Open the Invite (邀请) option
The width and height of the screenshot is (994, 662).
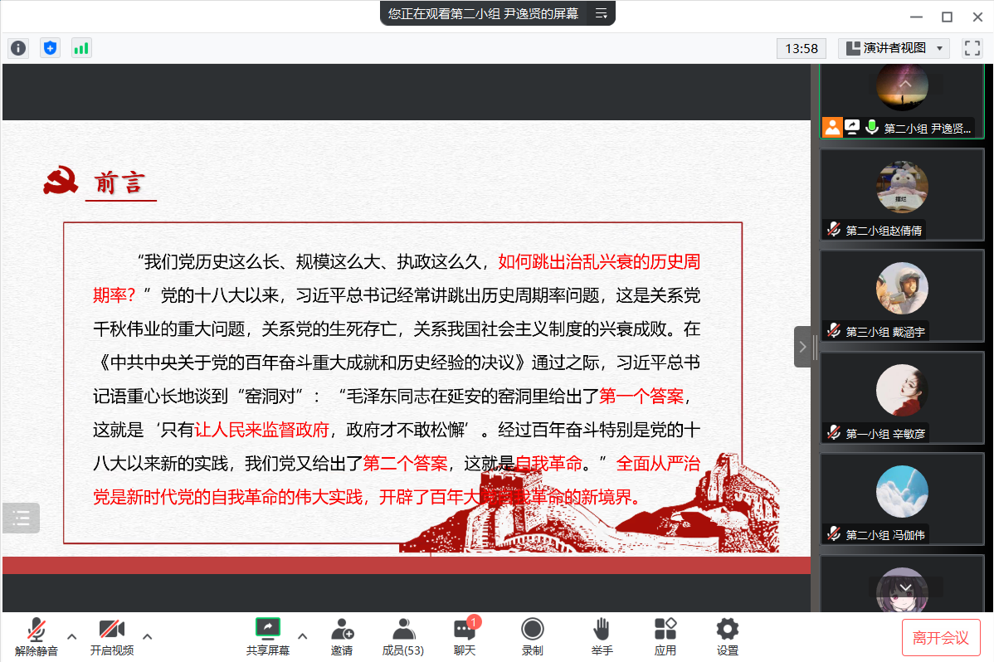pyautogui.click(x=342, y=637)
